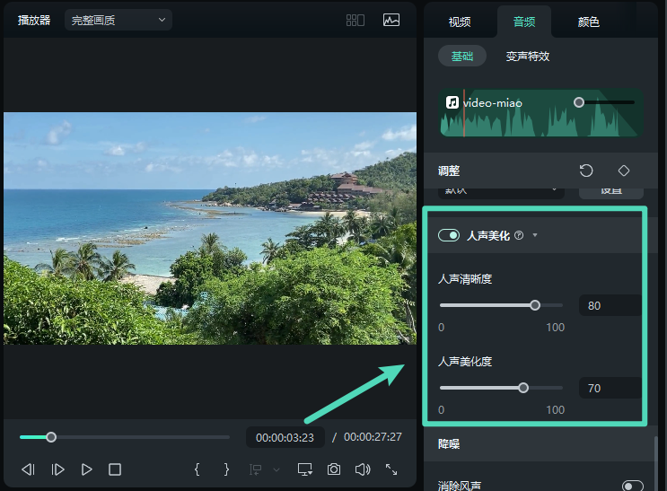Switch to the 颜色 tab

coord(588,22)
